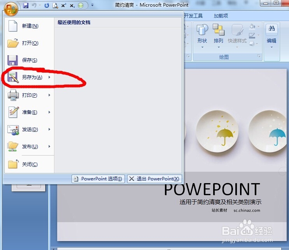Open the Quick Styles (快速样式) gallery

(237, 36)
